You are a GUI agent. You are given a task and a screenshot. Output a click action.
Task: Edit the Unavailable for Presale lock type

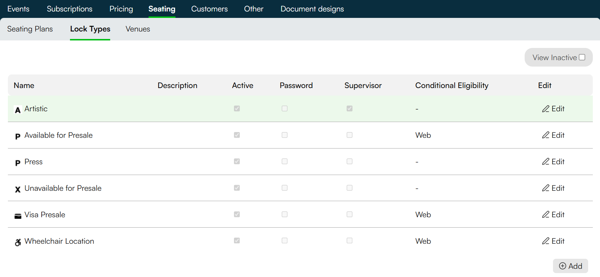[553, 188]
